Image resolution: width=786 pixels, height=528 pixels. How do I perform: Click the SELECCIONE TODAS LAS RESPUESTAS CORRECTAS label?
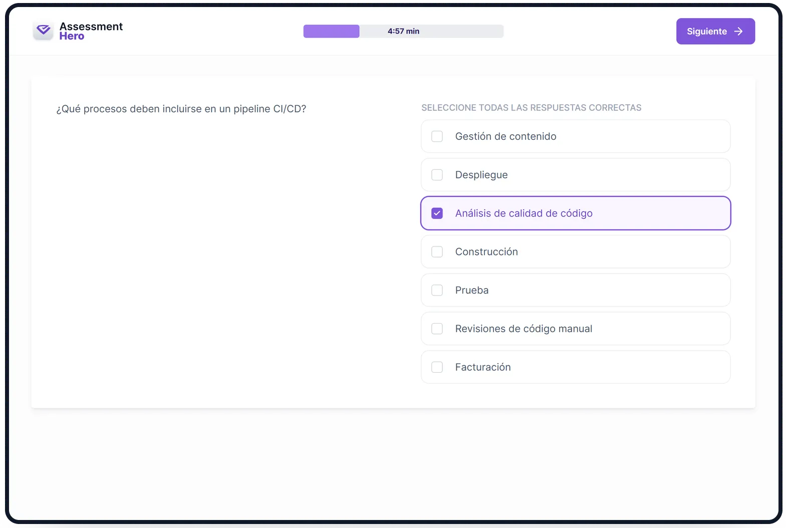click(x=532, y=108)
